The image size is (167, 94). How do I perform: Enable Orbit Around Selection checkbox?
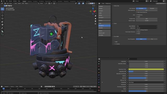click(x=136, y=12)
